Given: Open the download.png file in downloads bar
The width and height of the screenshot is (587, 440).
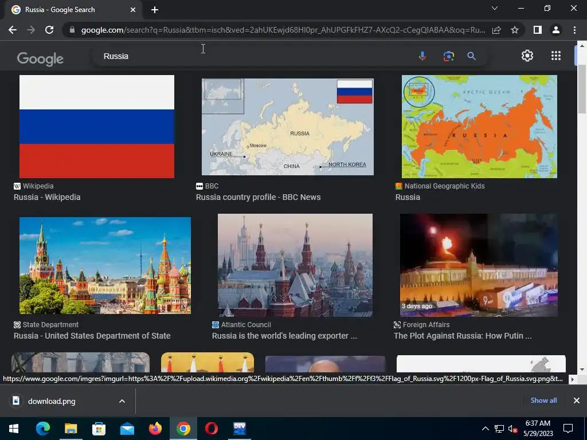Looking at the screenshot, I should [x=52, y=401].
